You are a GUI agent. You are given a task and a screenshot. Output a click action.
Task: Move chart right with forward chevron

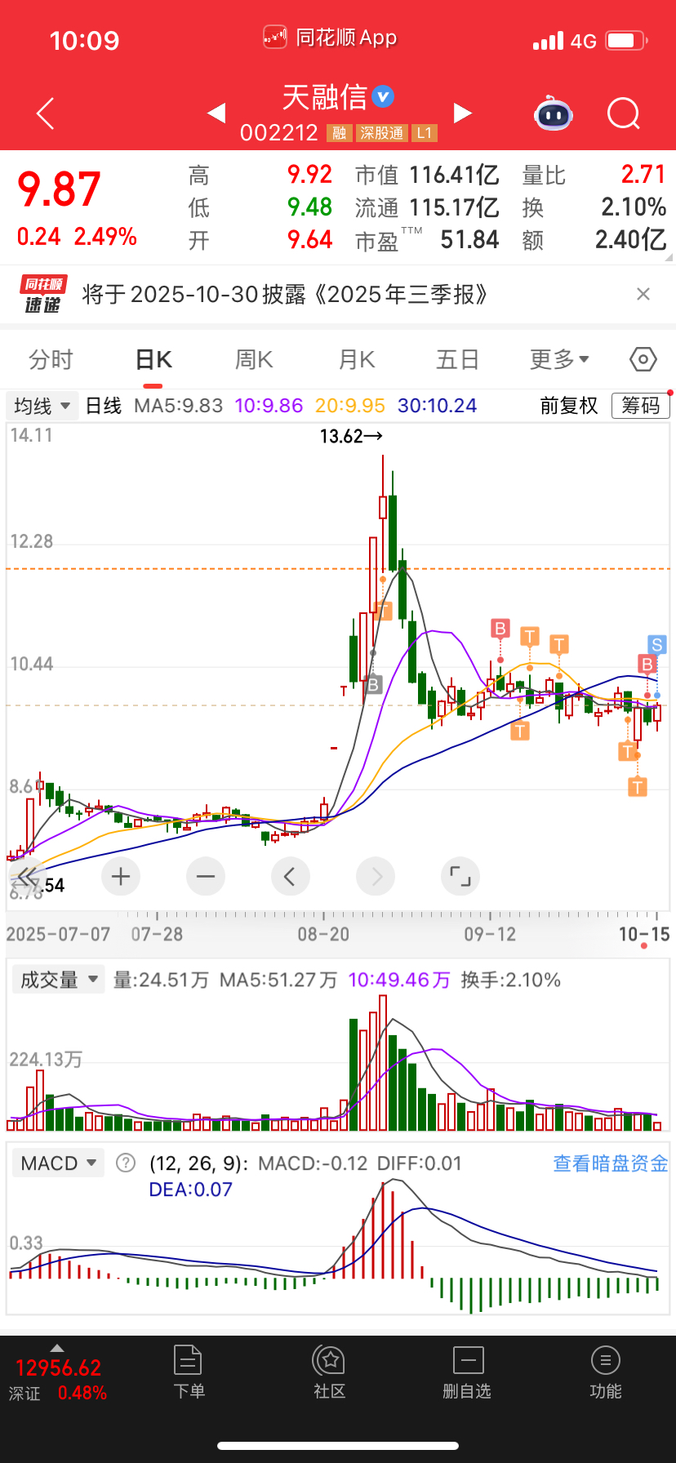376,877
